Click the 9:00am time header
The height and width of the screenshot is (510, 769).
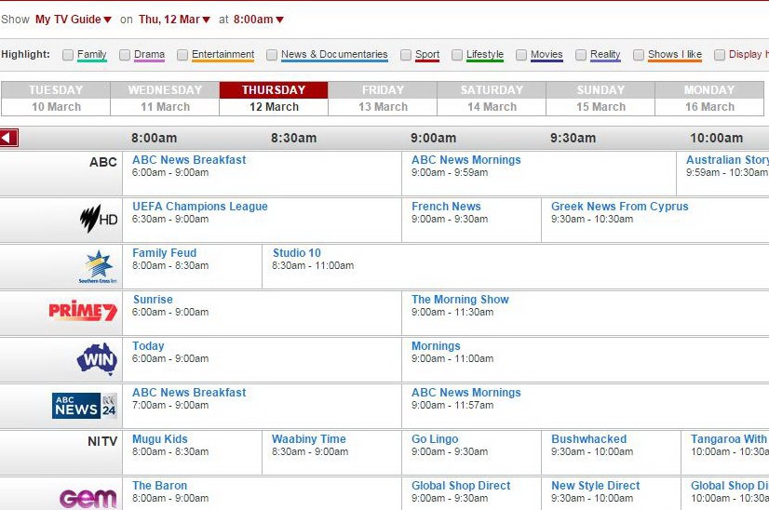pos(434,139)
